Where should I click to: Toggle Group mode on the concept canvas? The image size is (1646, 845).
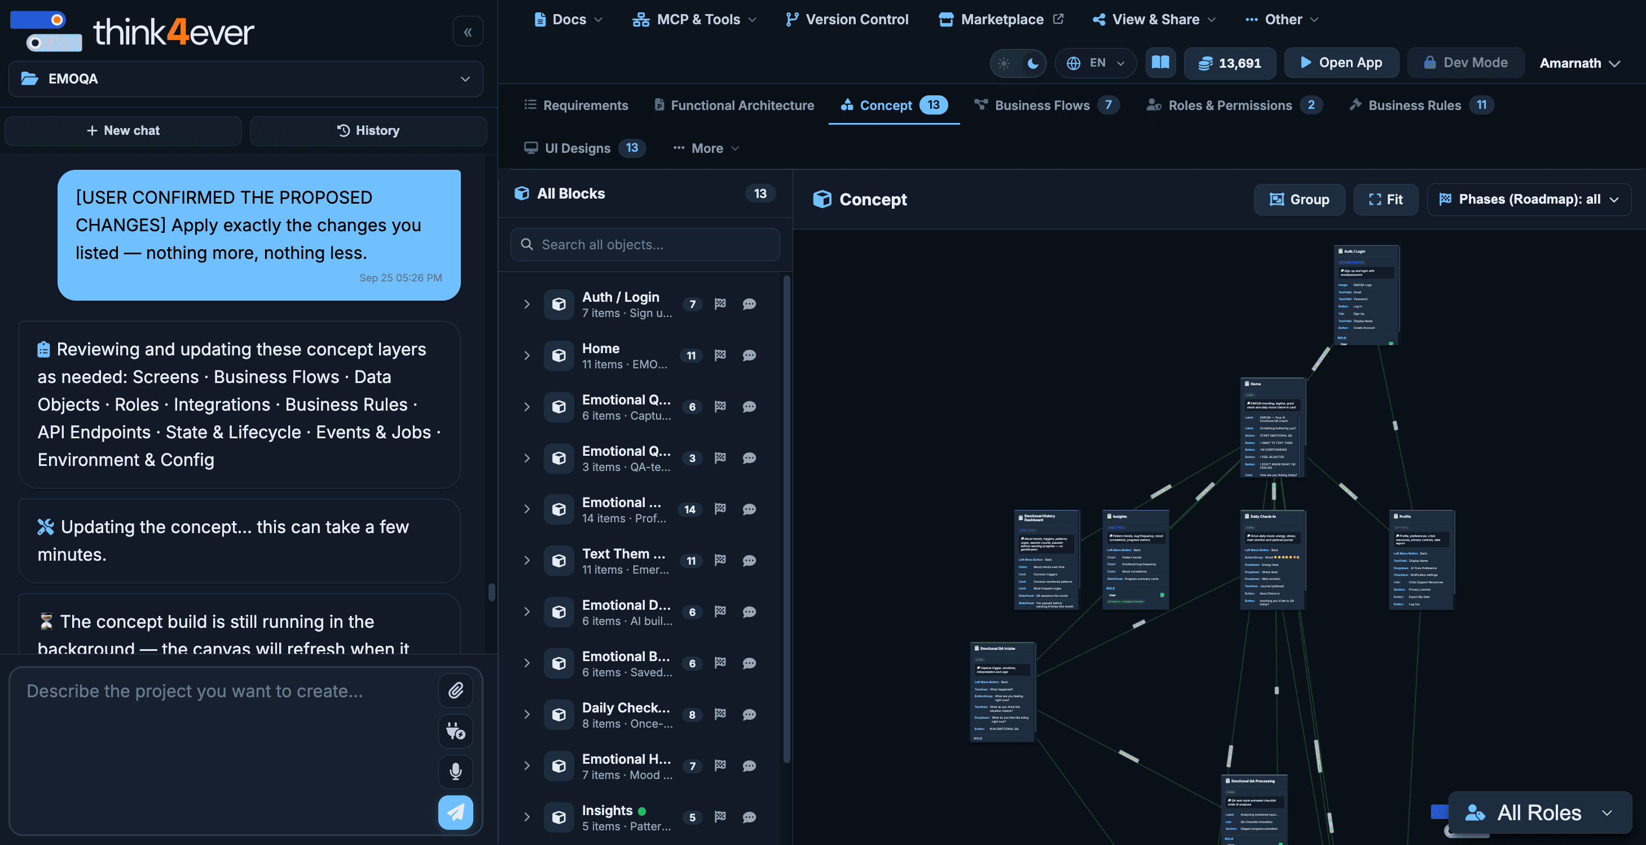[x=1299, y=200]
